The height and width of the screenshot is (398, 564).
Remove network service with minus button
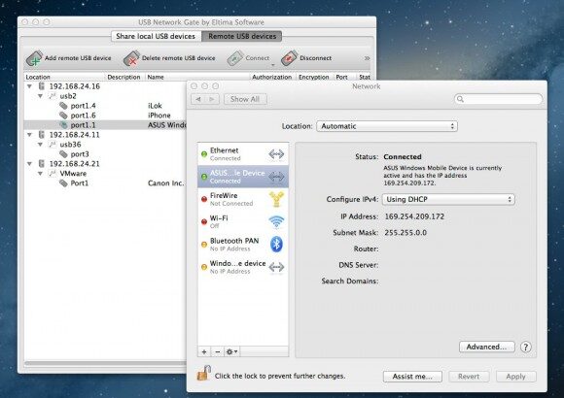tap(217, 351)
